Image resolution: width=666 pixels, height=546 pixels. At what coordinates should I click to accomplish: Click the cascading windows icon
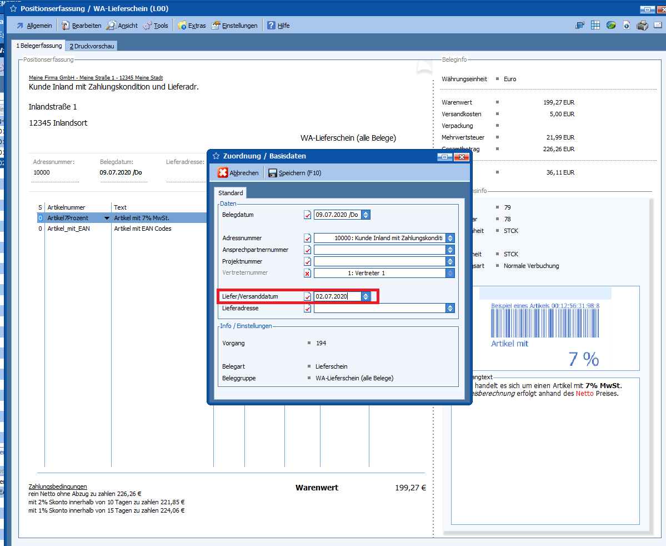580,25
